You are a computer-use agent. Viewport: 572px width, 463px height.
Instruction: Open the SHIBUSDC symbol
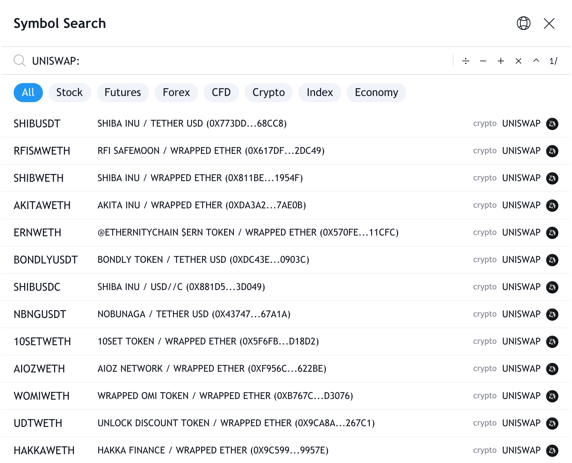pos(286,287)
